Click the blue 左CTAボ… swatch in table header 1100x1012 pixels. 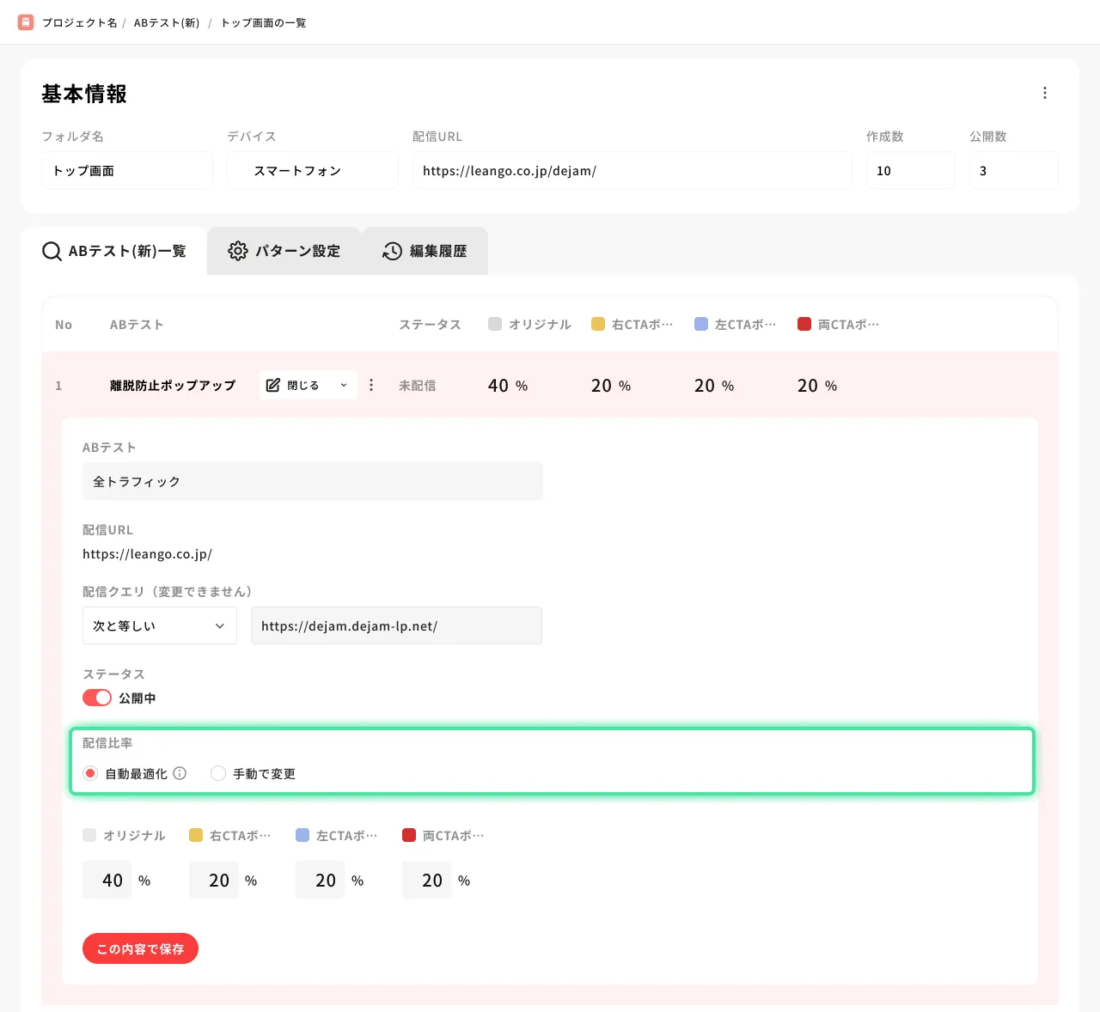click(x=701, y=324)
